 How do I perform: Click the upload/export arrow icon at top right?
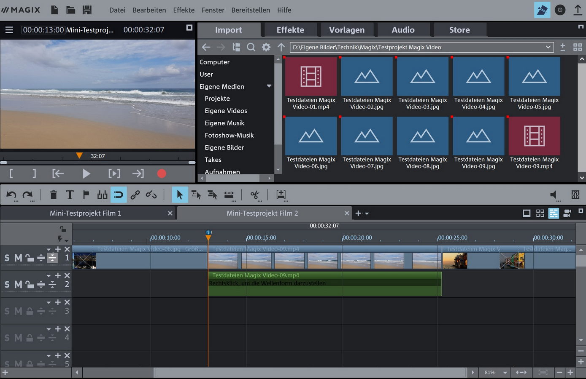578,10
